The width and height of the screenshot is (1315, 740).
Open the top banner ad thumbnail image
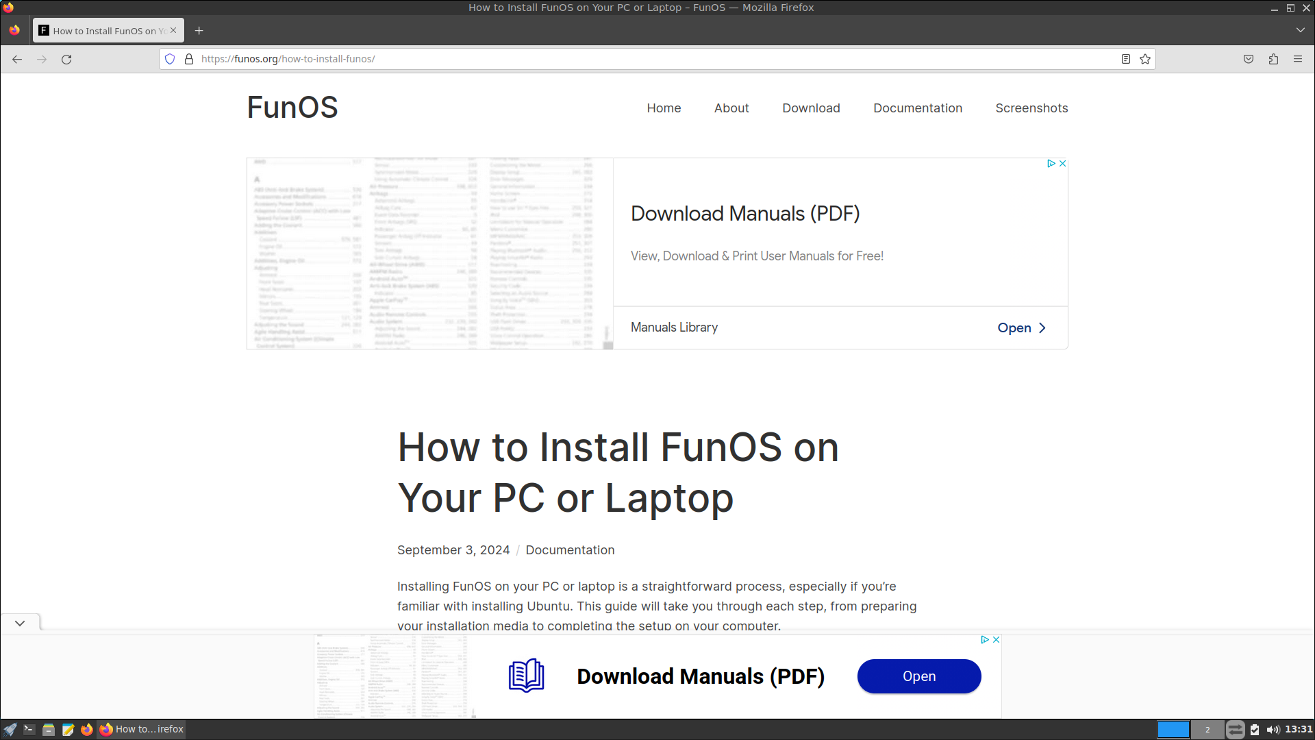click(430, 254)
